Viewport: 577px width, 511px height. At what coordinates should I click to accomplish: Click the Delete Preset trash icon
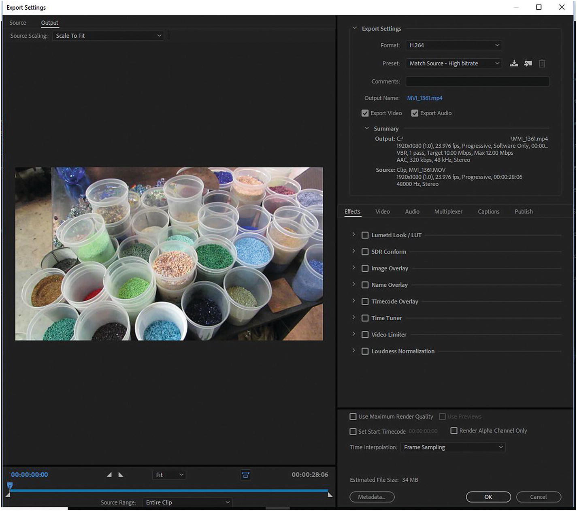(542, 64)
